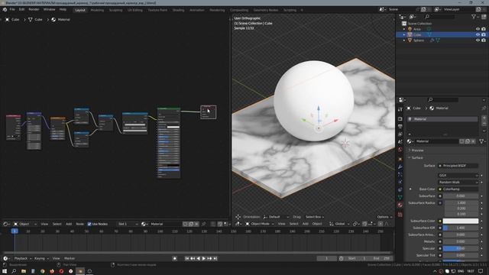Click the Area light icon in outliner
This screenshot has width=489, height=275.
410,29
